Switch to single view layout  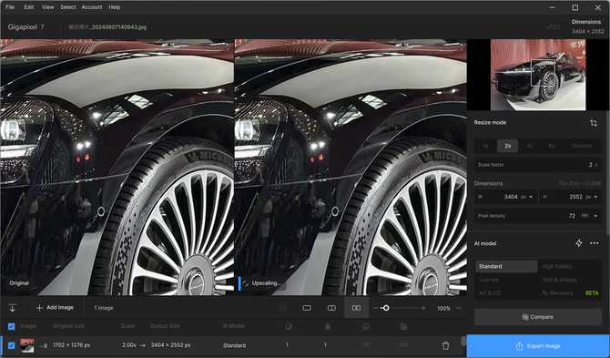[x=307, y=308]
